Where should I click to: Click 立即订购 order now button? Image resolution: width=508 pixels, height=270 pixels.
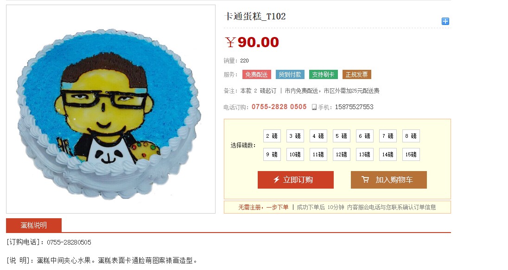tap(295, 180)
